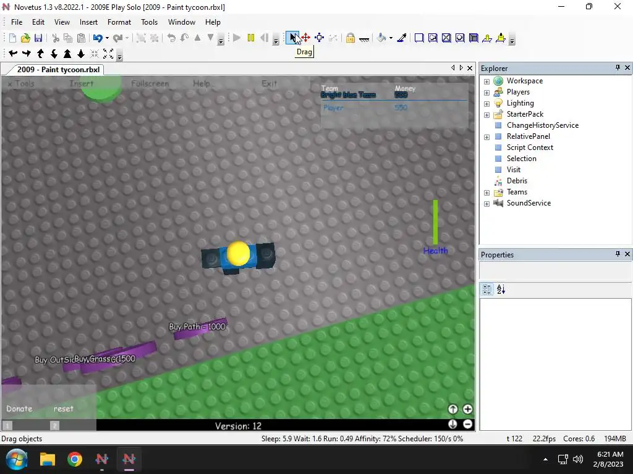
Task: Click the Save floppy disk icon
Action: [38, 38]
